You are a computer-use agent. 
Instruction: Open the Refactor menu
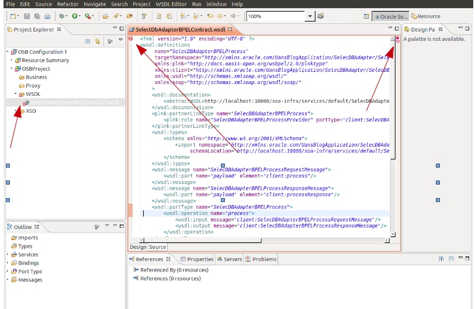67,4
